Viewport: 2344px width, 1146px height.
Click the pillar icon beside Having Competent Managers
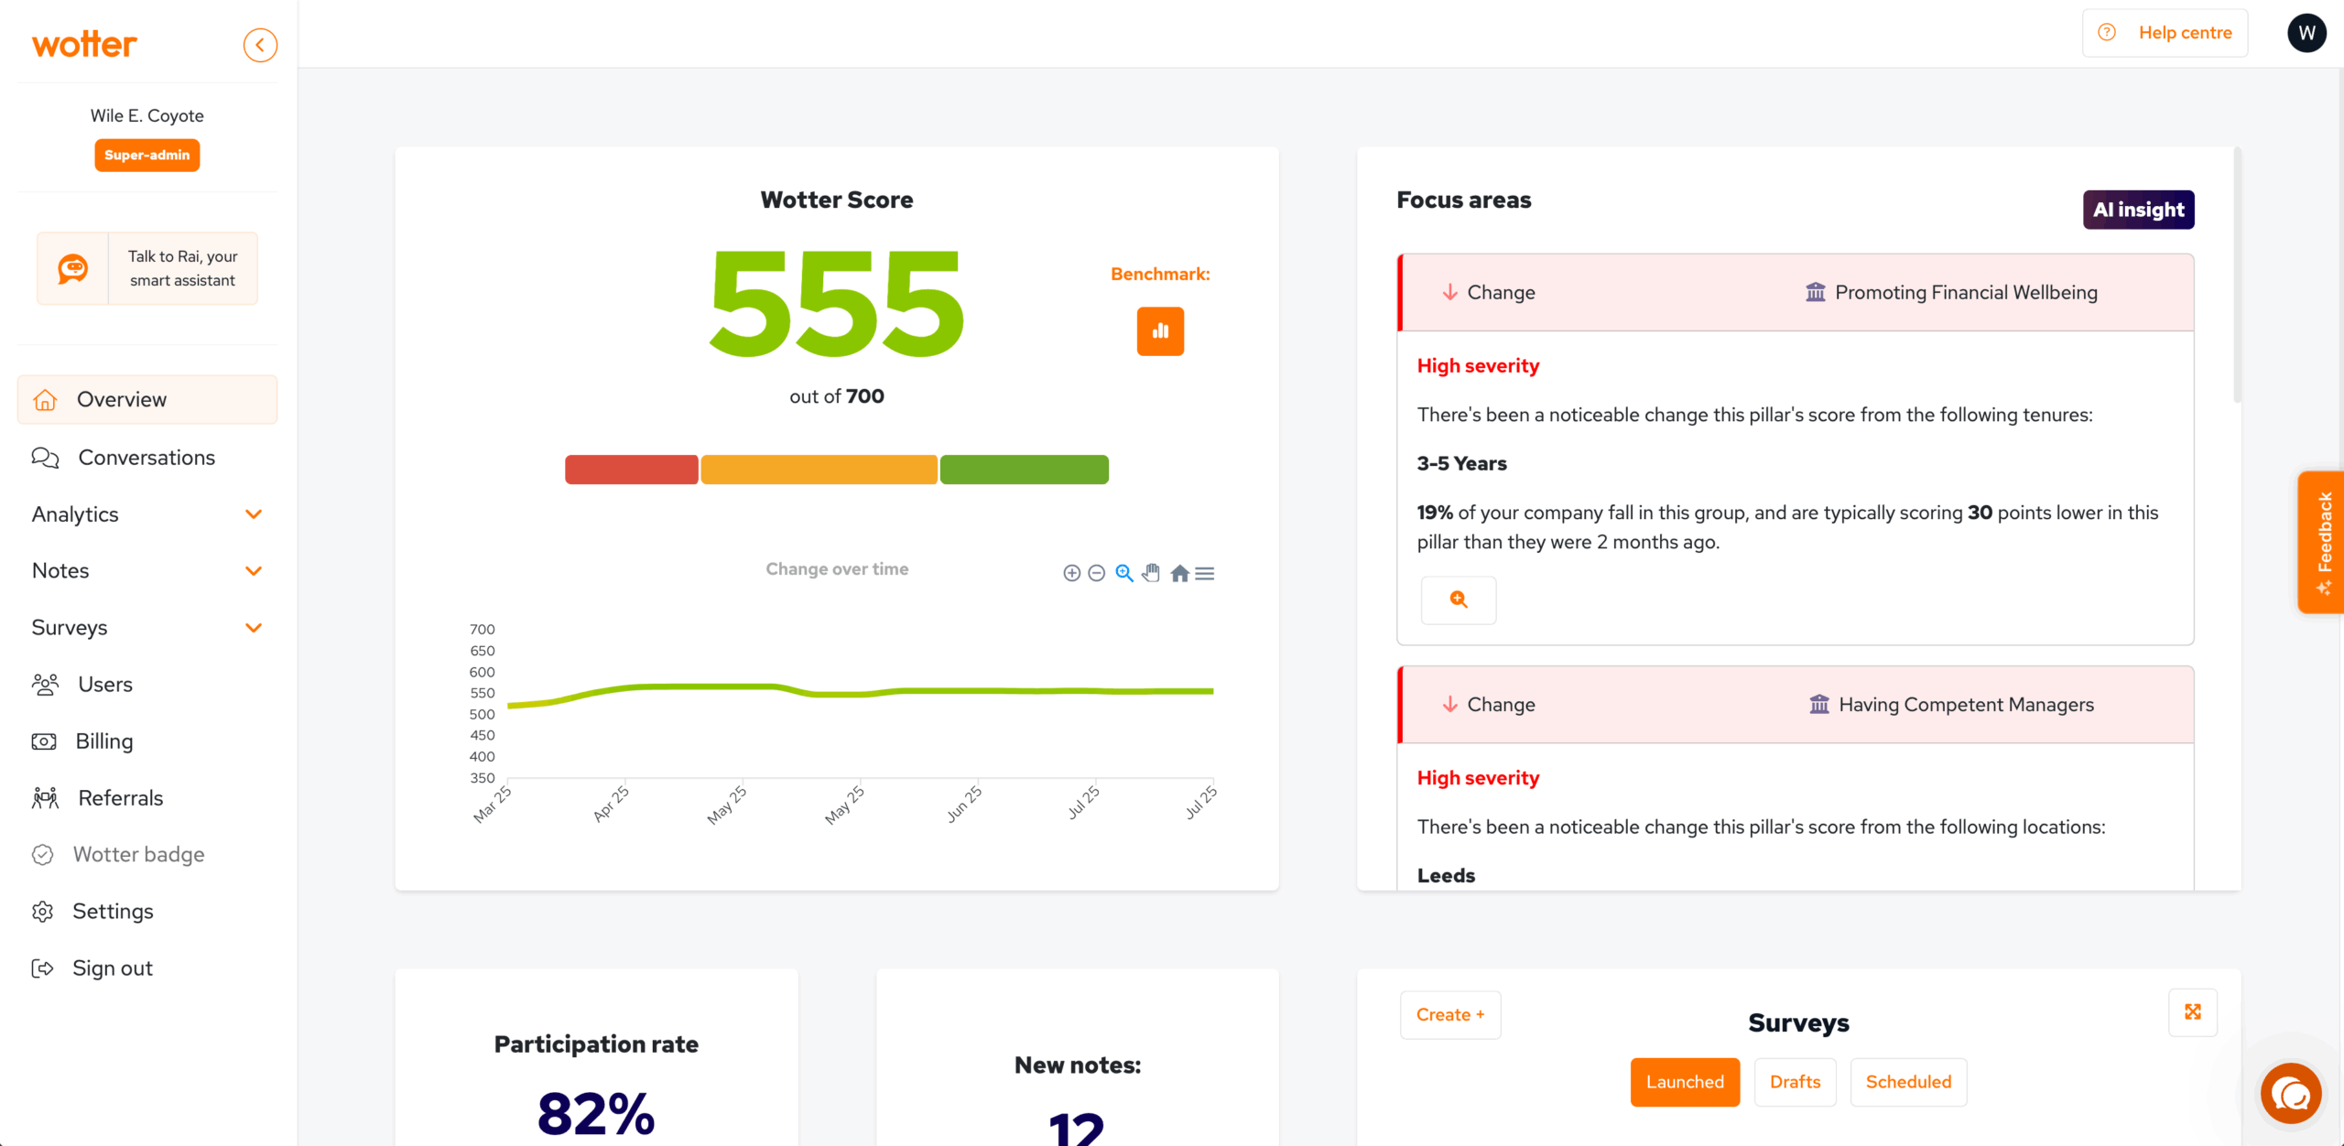coord(1818,704)
